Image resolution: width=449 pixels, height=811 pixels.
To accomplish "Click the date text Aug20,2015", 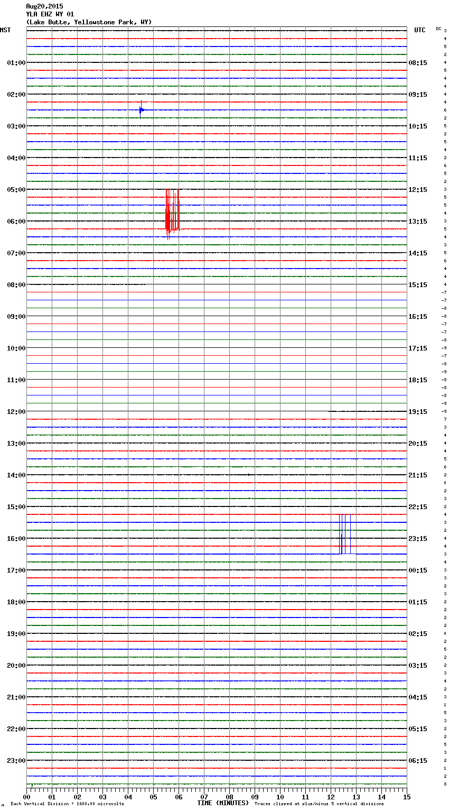I will pos(44,6).
